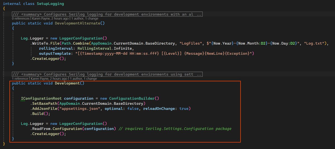
Task: Expand the collapsed summary above DevelopmentAlternate
Action: [x=107, y=14]
